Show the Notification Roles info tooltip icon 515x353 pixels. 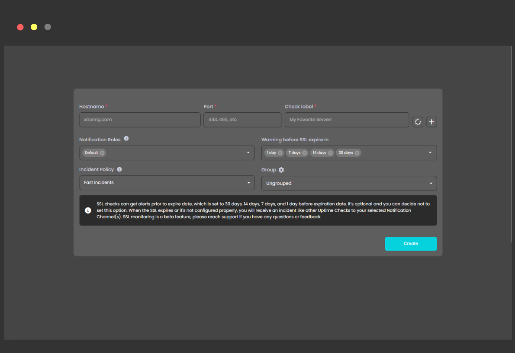[126, 139]
